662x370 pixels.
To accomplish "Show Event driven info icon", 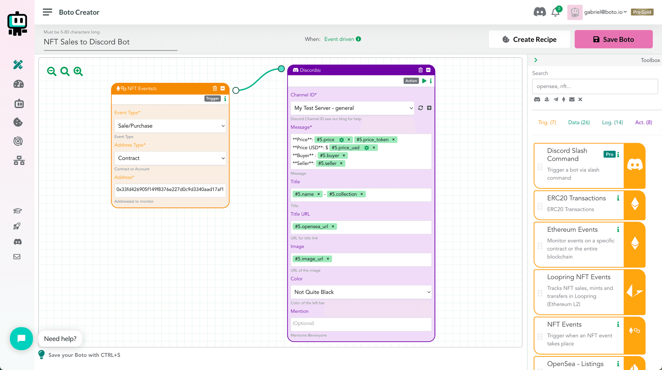I will (x=358, y=39).
